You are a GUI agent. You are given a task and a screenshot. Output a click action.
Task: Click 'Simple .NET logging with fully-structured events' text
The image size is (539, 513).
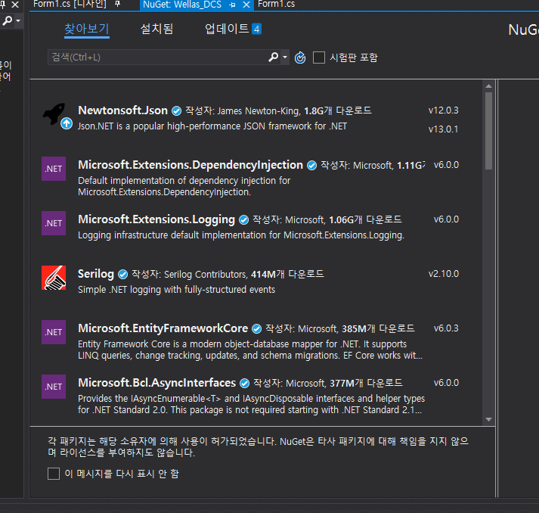point(177,290)
